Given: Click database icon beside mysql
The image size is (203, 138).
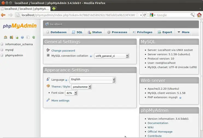Looking at the screenshot, I should point(2,50).
